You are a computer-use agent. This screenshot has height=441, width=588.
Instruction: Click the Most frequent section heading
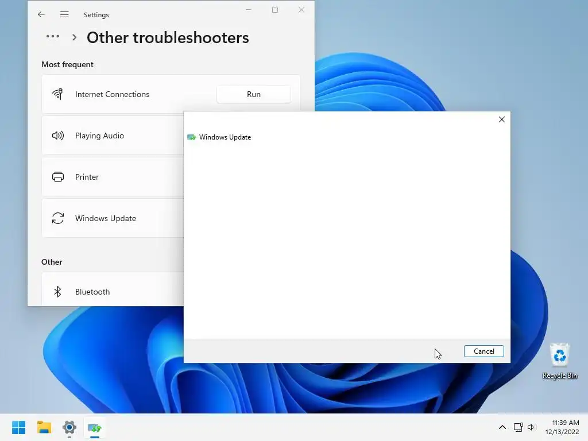(x=68, y=64)
